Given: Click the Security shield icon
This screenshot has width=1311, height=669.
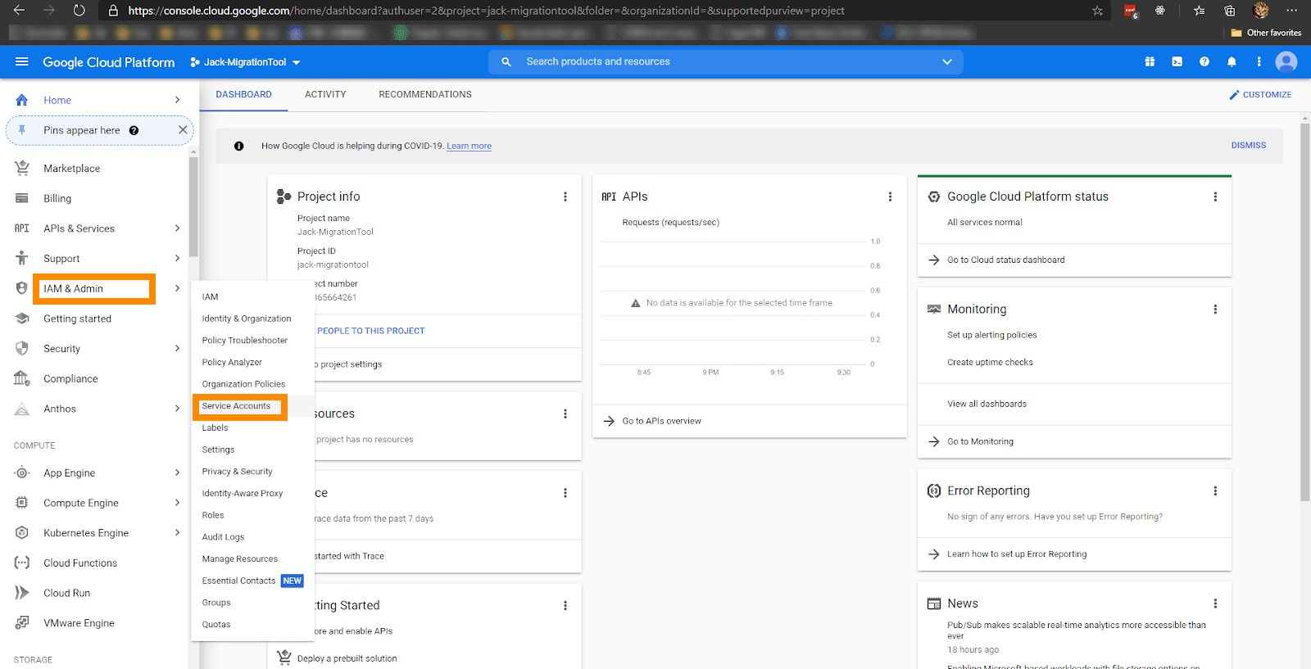Looking at the screenshot, I should (22, 349).
